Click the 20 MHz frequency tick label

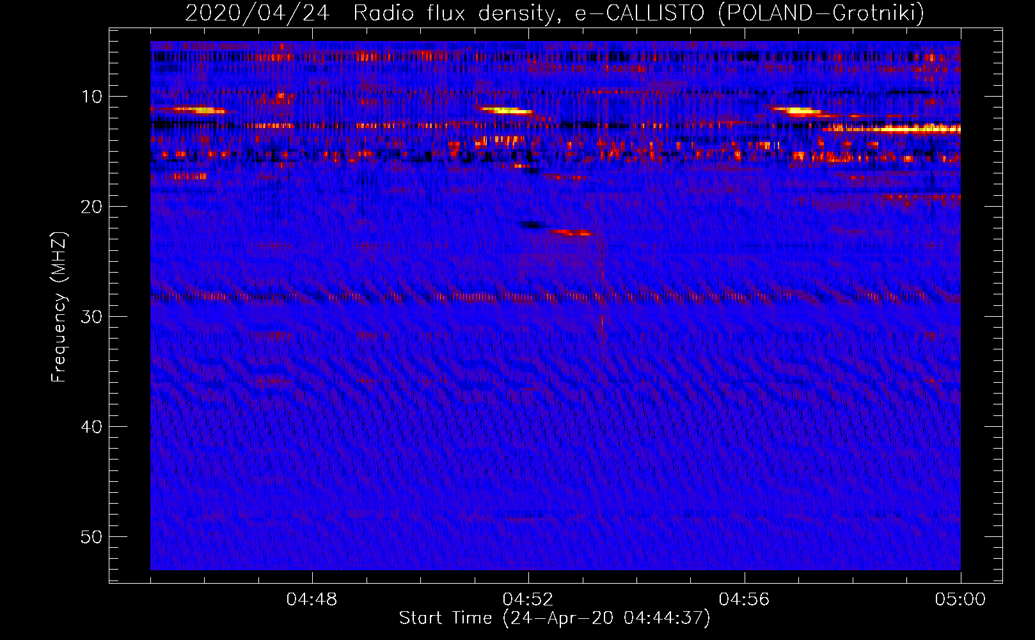[91, 207]
